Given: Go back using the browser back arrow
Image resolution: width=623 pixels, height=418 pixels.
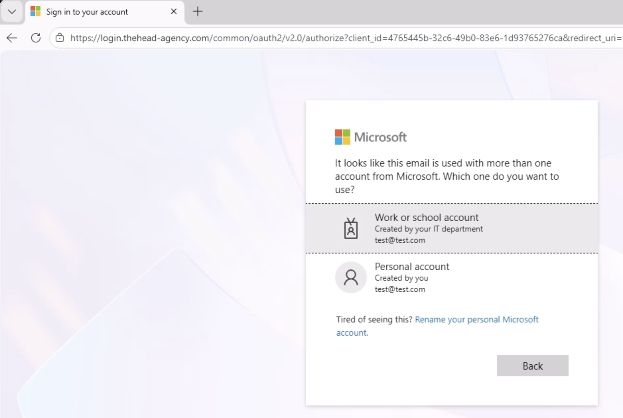Looking at the screenshot, I should pos(12,38).
